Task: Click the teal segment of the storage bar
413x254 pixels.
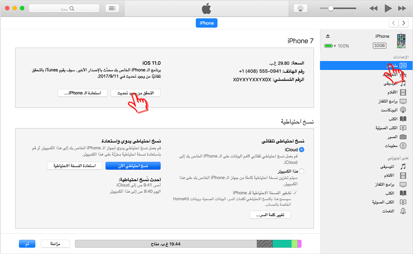Action: click(282, 244)
